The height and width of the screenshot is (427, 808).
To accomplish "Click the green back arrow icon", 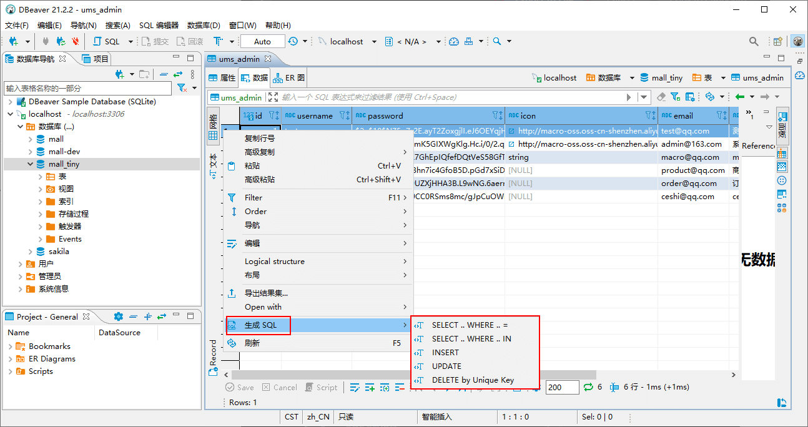I will coord(740,97).
